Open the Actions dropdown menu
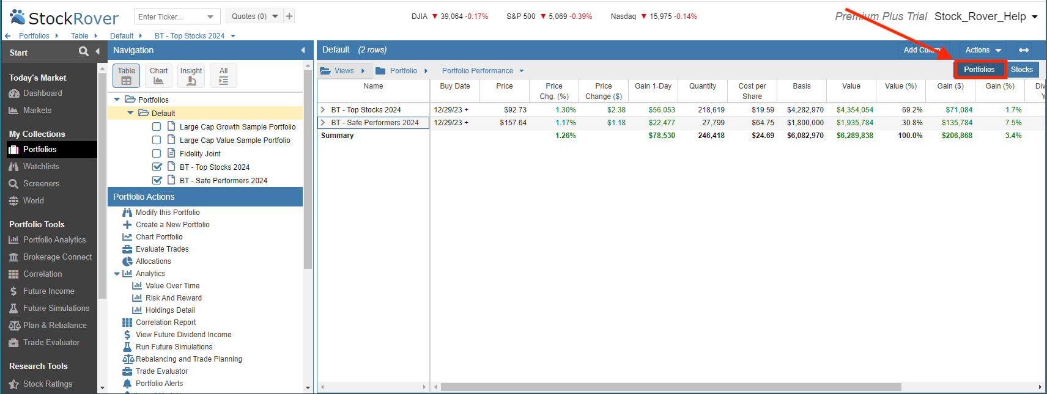This screenshot has width=1047, height=394. [983, 50]
